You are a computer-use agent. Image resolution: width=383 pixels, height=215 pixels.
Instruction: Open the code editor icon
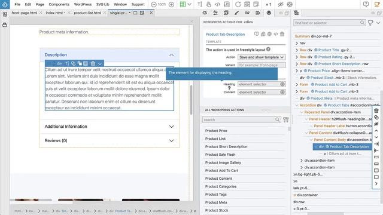point(218,4)
